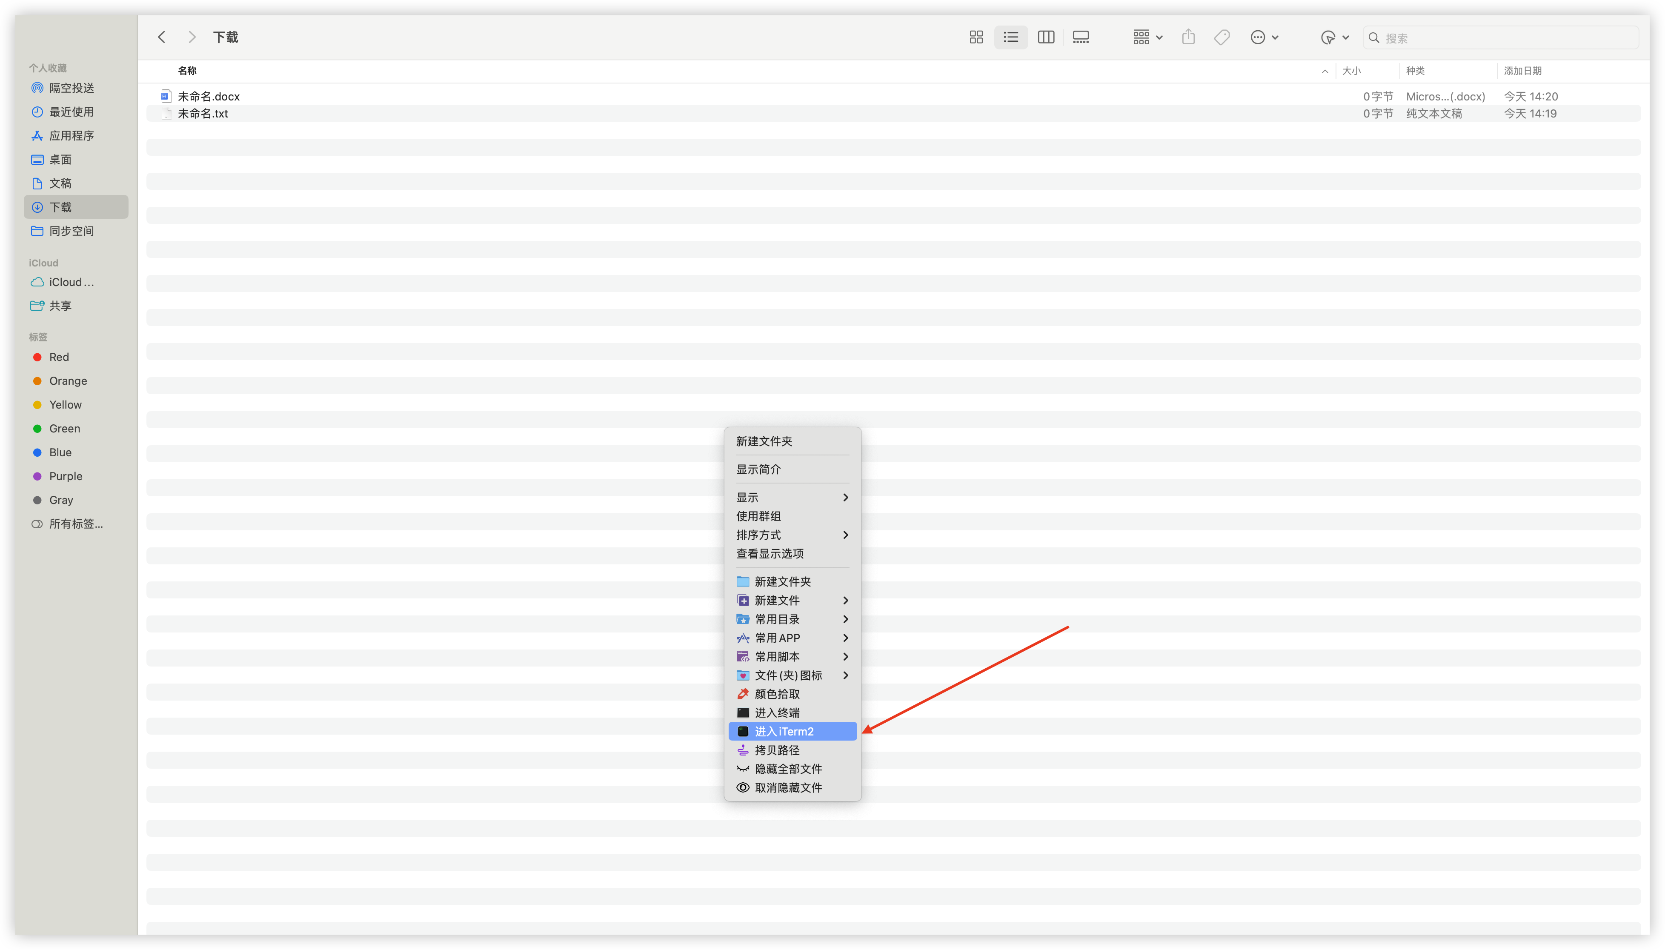
Task: Choose 拷贝路径 in context menu
Action: [776, 750]
